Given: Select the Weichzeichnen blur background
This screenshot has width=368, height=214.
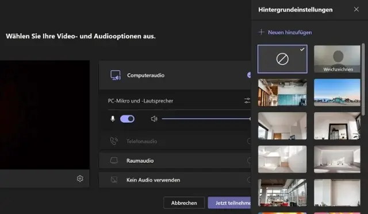Looking at the screenshot, I should tap(338, 59).
